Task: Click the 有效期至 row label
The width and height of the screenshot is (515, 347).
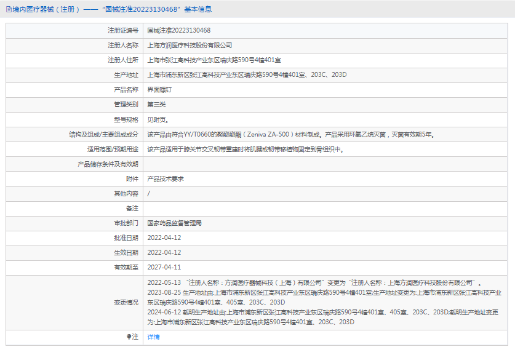Action: [x=126, y=268]
